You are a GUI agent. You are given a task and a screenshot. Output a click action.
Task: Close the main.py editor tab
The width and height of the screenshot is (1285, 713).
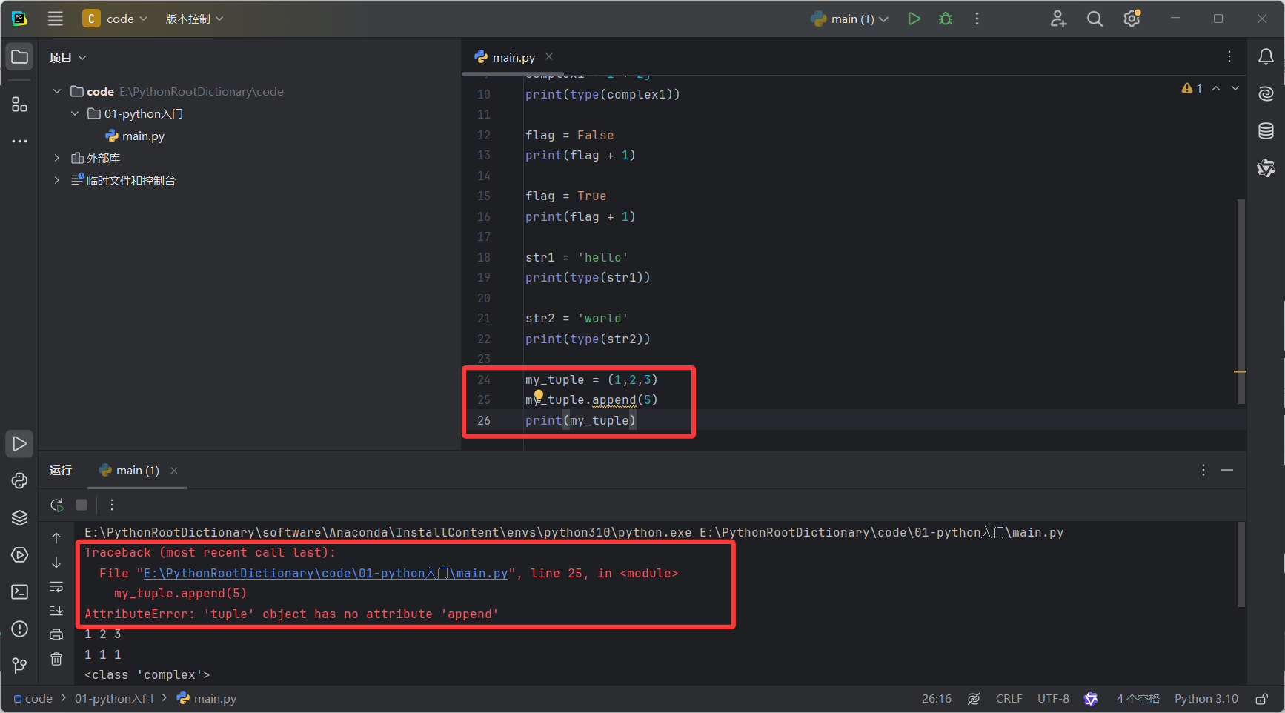click(x=549, y=56)
